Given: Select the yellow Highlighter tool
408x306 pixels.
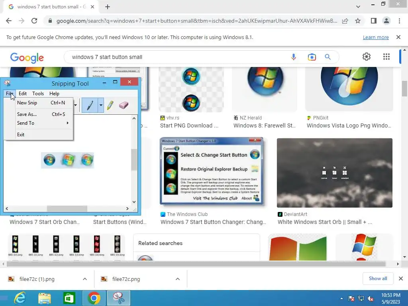Looking at the screenshot, I should click(110, 105).
